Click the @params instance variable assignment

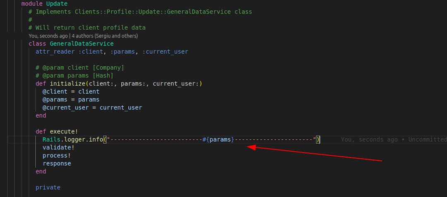(x=53, y=100)
